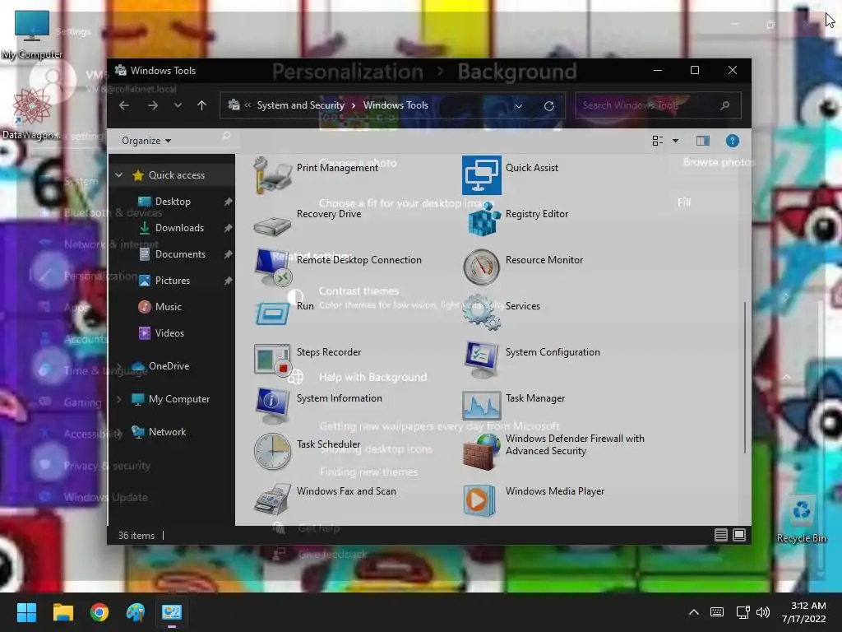Toggle the preview pane icon
Screen dimensions: 842x632
[x=703, y=141]
